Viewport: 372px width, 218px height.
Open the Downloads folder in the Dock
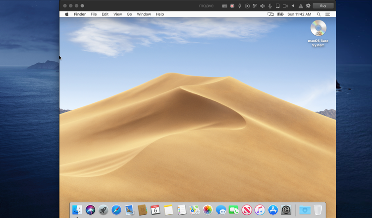(x=305, y=210)
